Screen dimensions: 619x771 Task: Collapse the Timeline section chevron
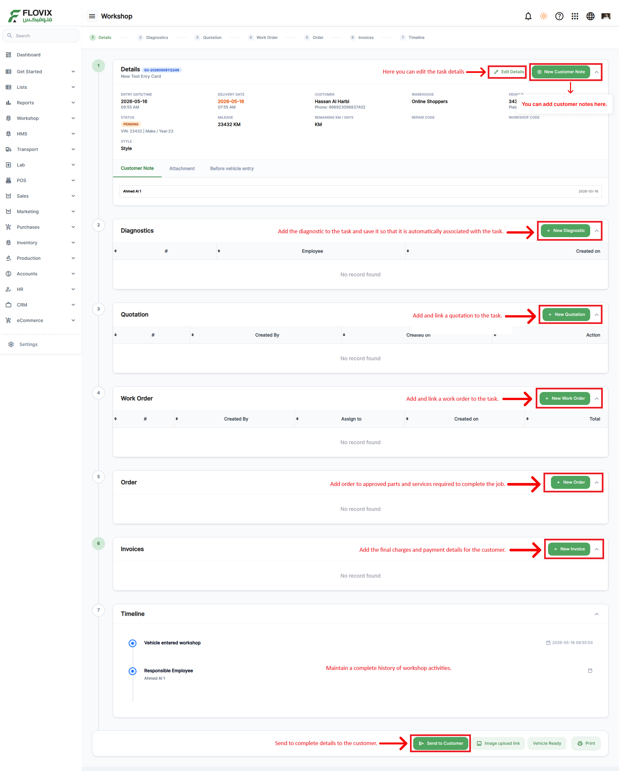596,614
